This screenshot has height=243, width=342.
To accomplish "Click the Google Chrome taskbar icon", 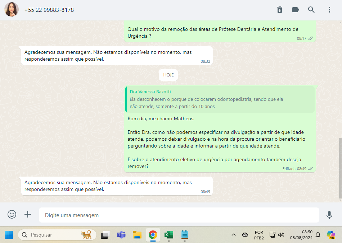I will (153, 235).
